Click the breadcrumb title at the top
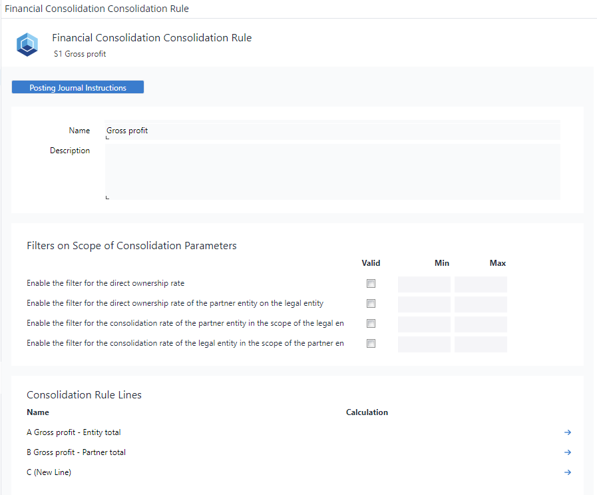 (x=97, y=9)
